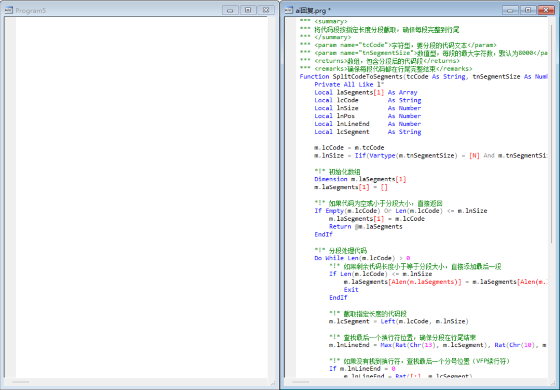Click the Exit statement line

351,289
